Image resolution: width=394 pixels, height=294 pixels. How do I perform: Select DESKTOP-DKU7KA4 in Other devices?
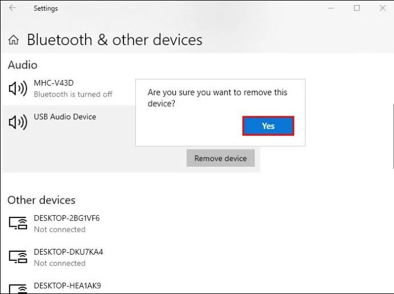tap(69, 252)
